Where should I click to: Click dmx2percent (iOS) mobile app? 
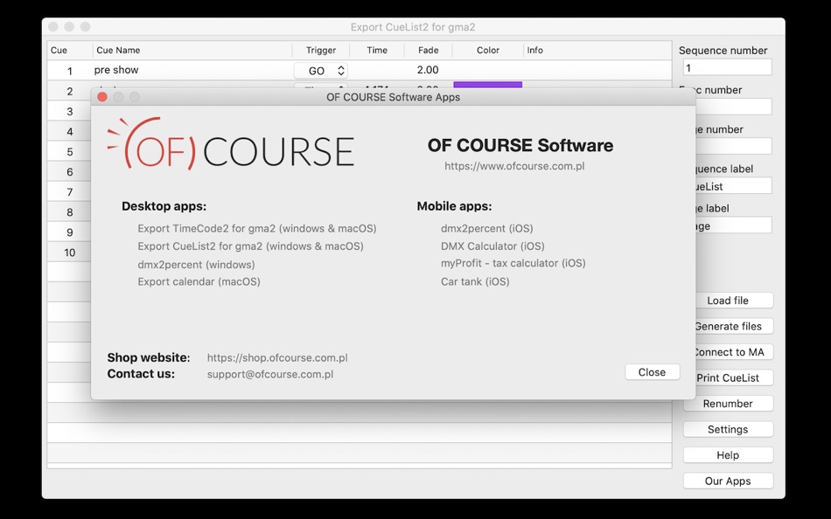pyautogui.click(x=487, y=229)
